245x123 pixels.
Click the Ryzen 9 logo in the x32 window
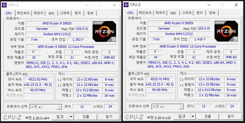point(226,31)
